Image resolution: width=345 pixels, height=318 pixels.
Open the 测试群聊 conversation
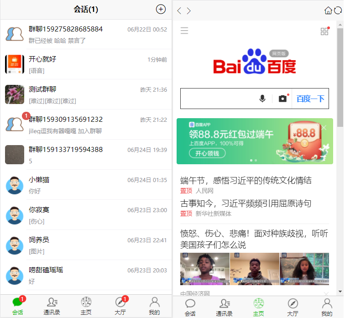86,94
